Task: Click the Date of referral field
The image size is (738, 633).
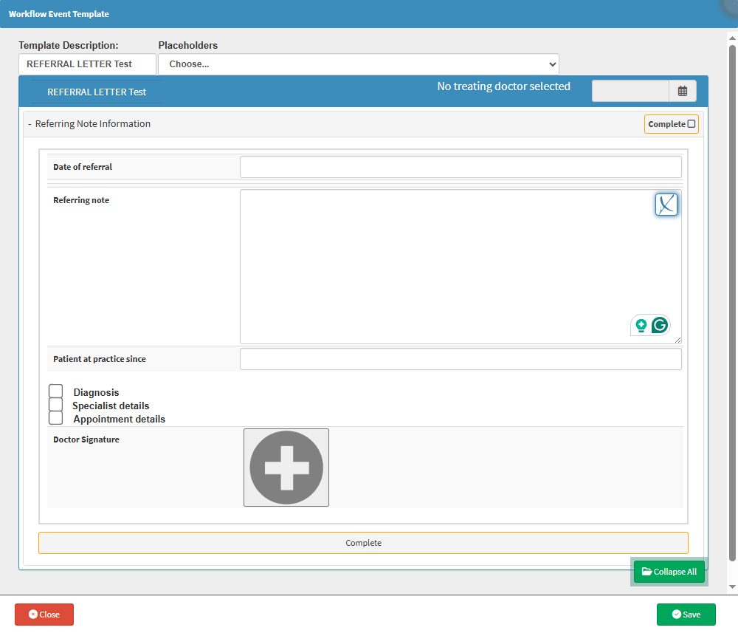Action: (461, 167)
